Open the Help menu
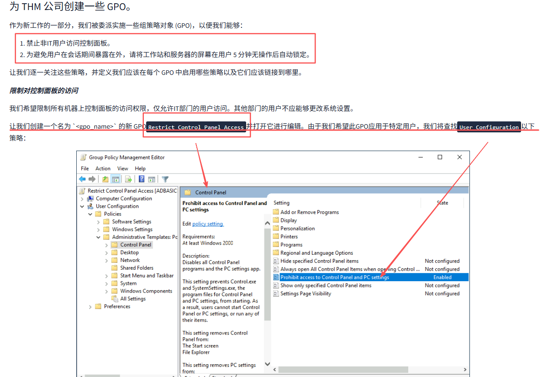This screenshot has height=377, width=548. point(140,168)
